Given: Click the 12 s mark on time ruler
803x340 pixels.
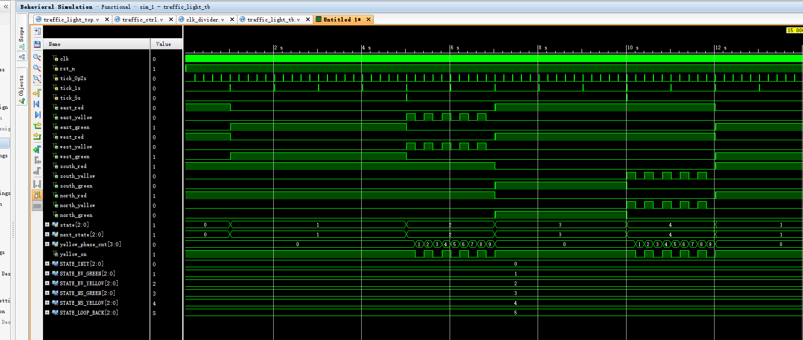Looking at the screenshot, I should pyautogui.click(x=721, y=48).
